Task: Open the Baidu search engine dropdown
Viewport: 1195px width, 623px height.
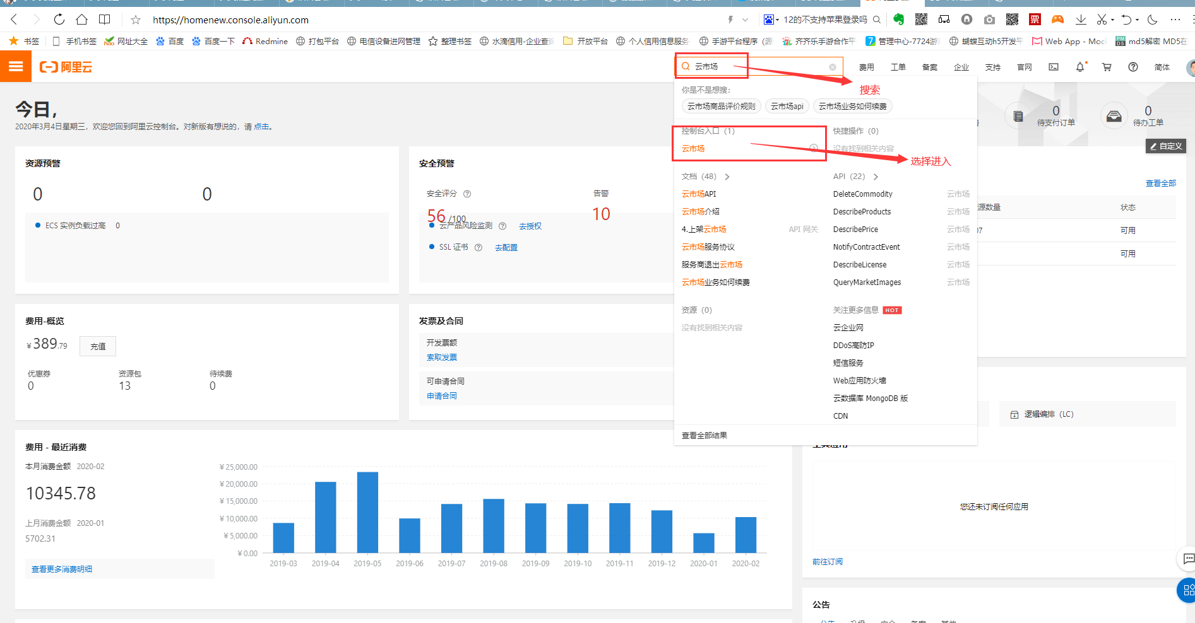Action: (x=771, y=20)
